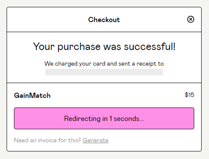Dismiss the purchase confirmation using the circled X
This screenshot has width=209, height=159.
point(191,19)
